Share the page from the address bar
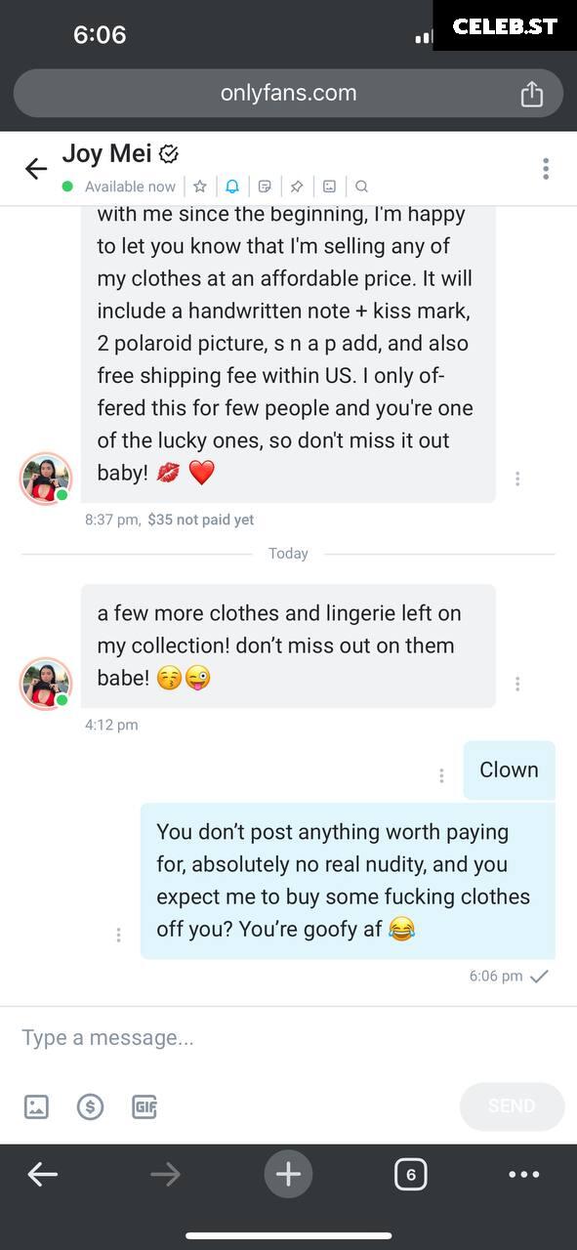This screenshot has height=1250, width=577. tap(531, 93)
